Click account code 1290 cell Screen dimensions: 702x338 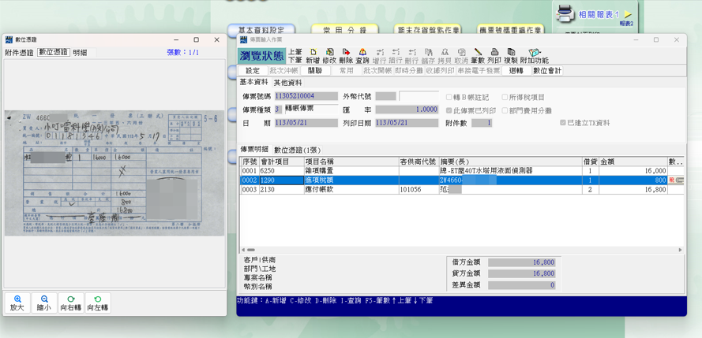click(282, 180)
